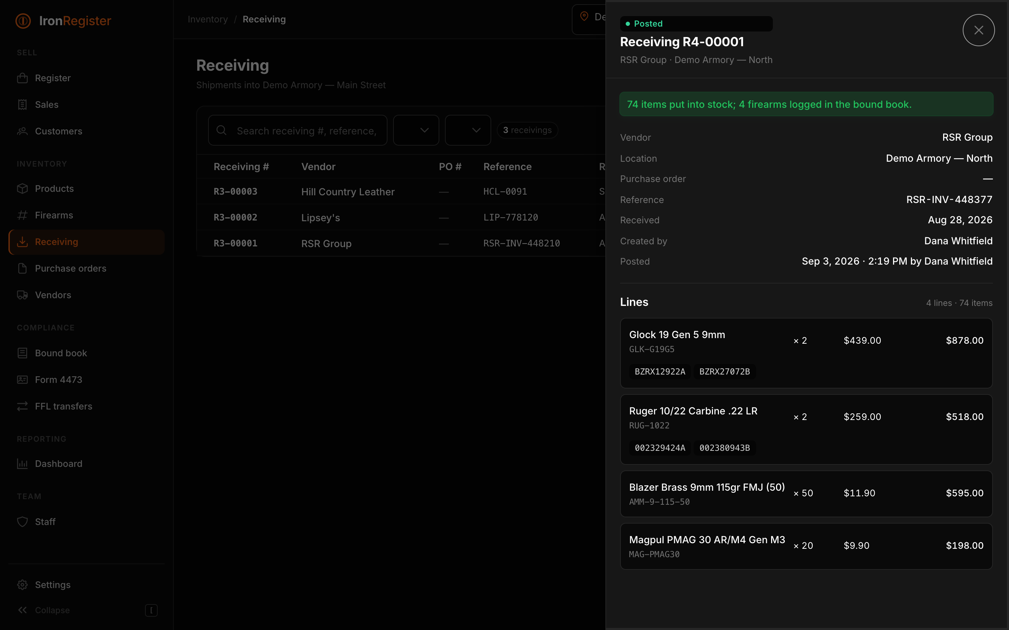Viewport: 1009px width, 630px height.
Task: Open receiving row R3-00001
Action: point(401,243)
